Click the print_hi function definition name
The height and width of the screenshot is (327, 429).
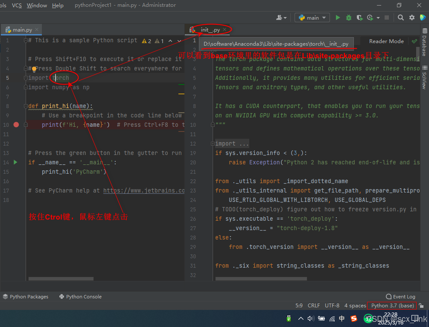pyautogui.click(x=55, y=106)
